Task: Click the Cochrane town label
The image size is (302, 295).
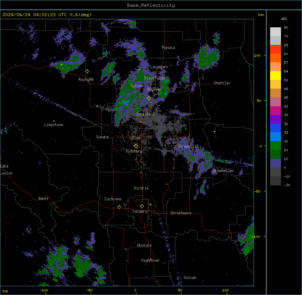Action: click(x=113, y=199)
